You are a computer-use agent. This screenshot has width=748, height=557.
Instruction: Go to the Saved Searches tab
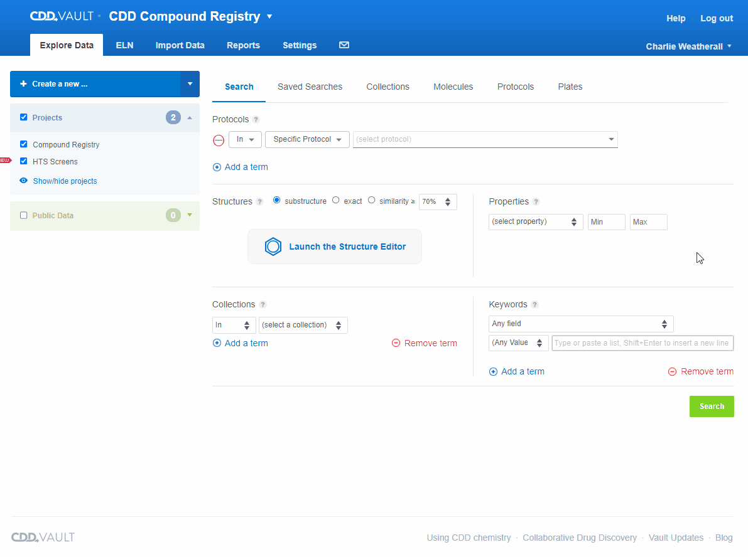[x=310, y=87]
